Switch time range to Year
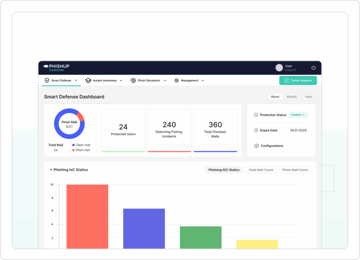 (308, 97)
